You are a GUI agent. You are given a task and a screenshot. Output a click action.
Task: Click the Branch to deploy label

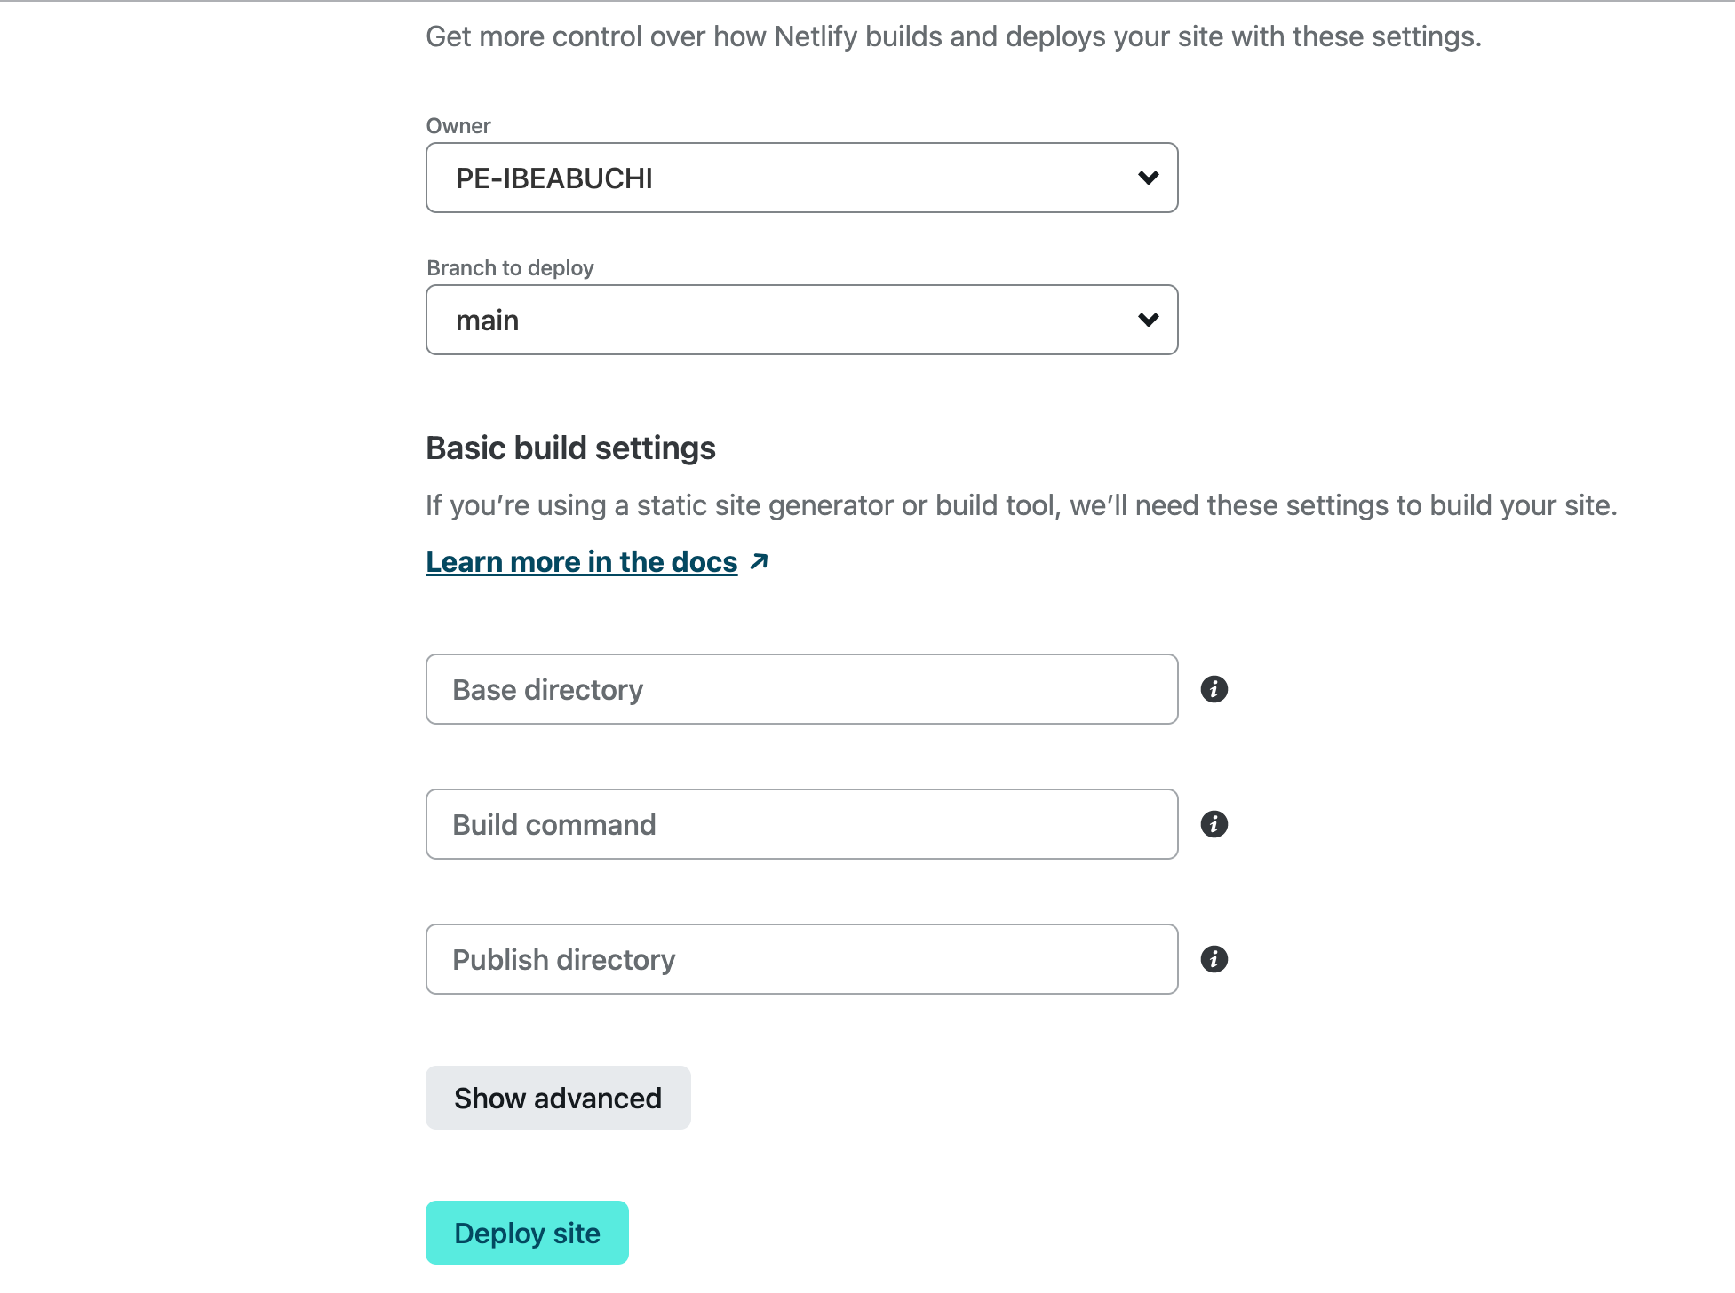coord(510,268)
